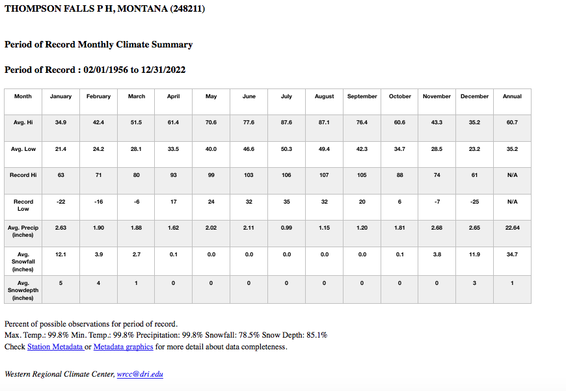Select December Record Low value -25
This screenshot has height=391, width=566.
[x=475, y=202]
